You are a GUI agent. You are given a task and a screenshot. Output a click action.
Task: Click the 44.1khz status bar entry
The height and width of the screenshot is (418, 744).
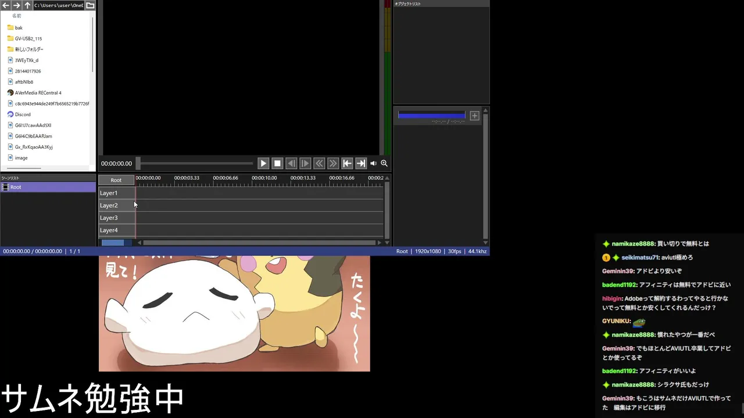[477, 251]
